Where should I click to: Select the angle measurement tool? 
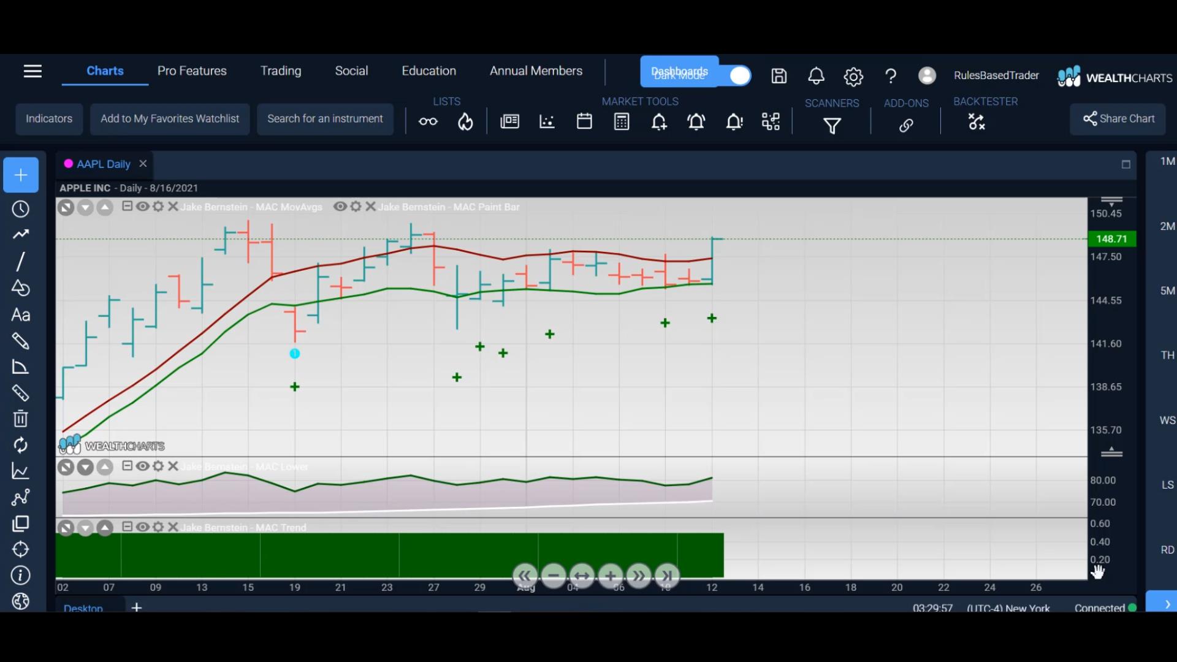[21, 367]
